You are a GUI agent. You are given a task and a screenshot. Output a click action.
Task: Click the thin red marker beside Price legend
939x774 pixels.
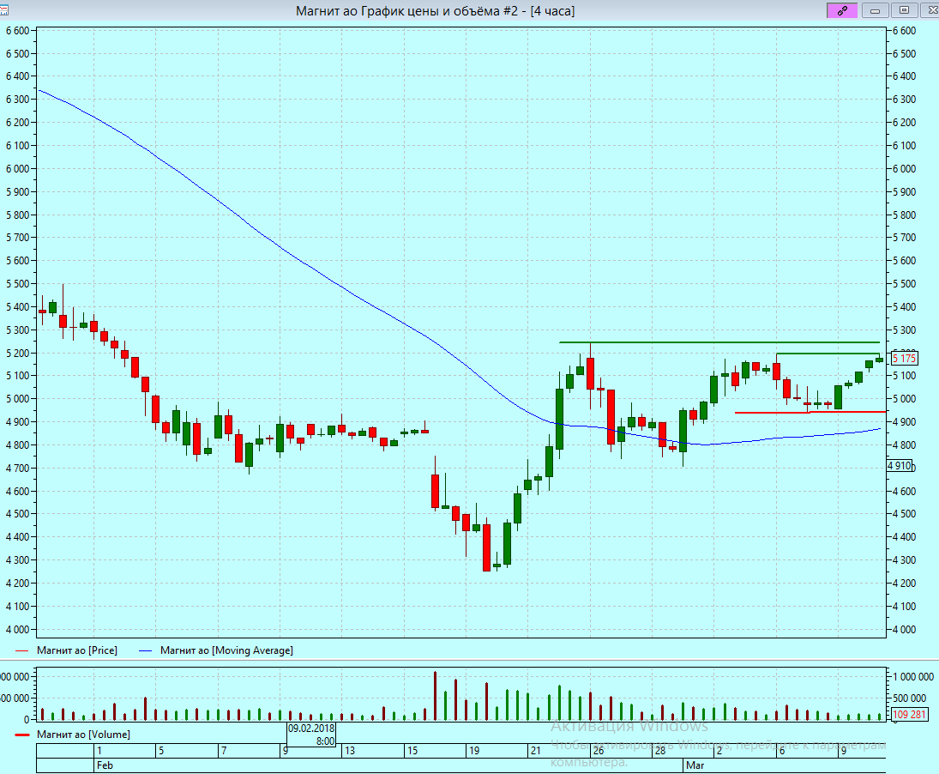click(x=22, y=650)
